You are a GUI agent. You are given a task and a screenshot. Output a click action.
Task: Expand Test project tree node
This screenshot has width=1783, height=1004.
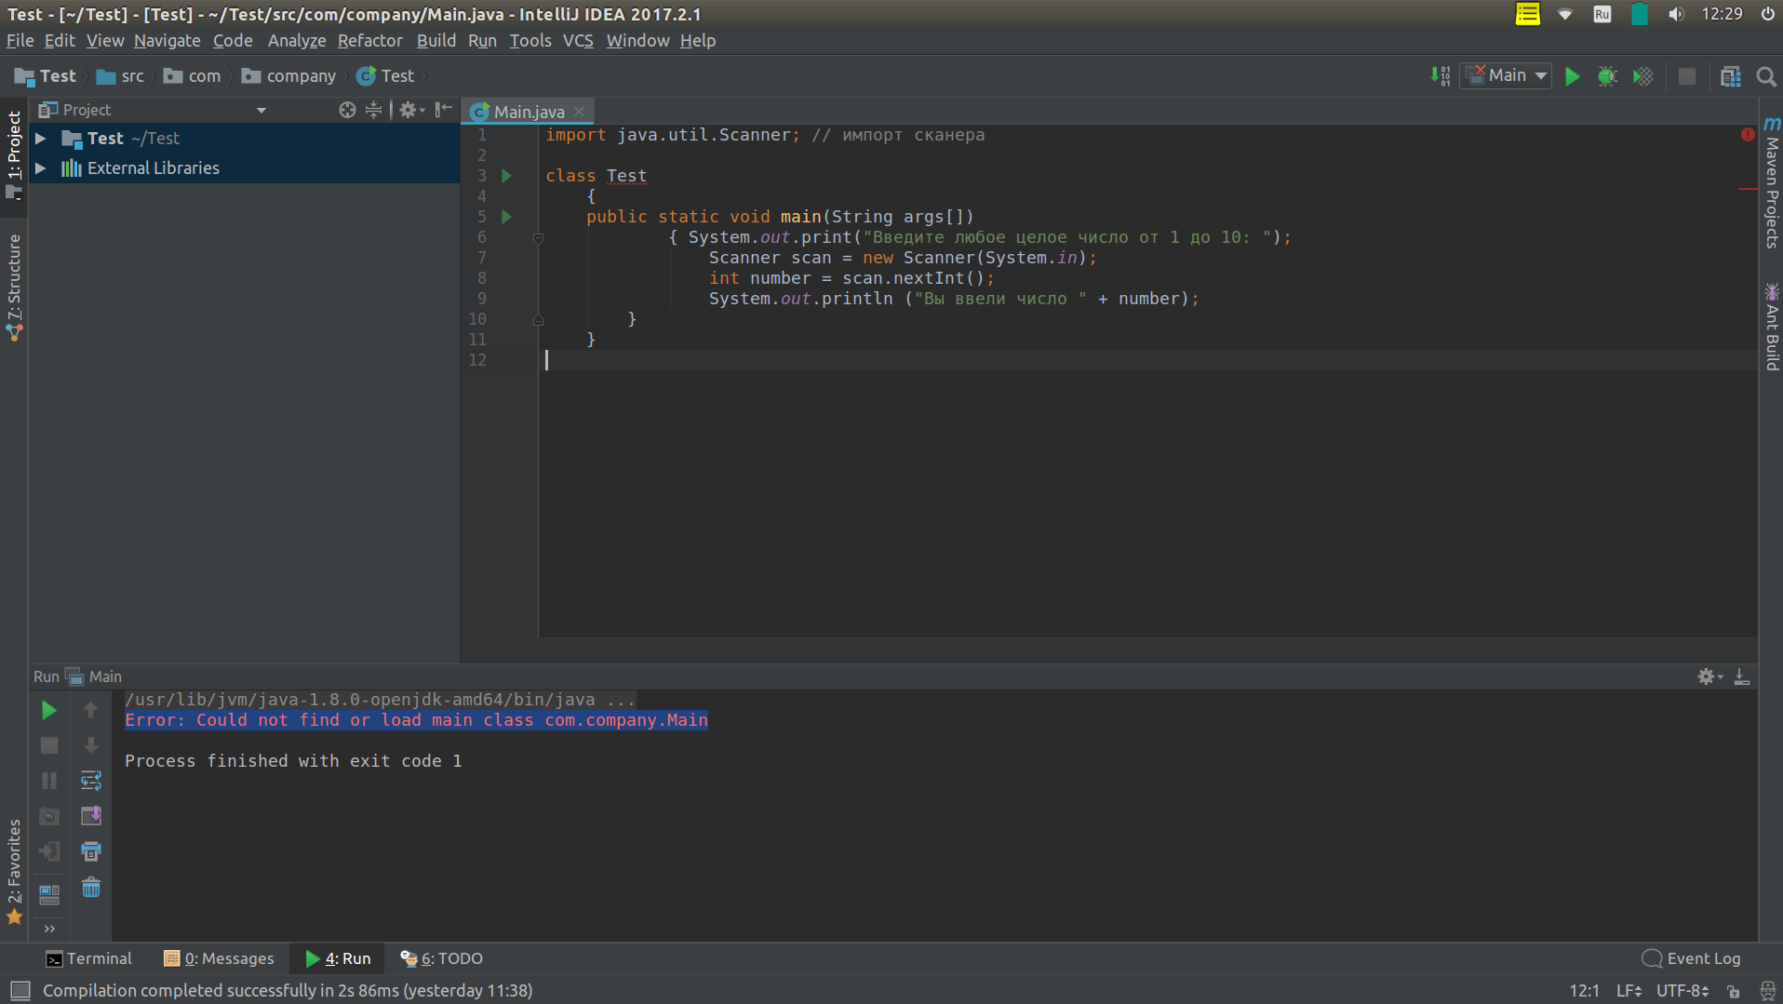[41, 139]
